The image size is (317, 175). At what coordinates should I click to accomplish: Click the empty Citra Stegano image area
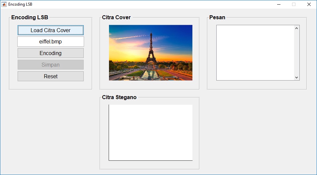tap(151, 133)
